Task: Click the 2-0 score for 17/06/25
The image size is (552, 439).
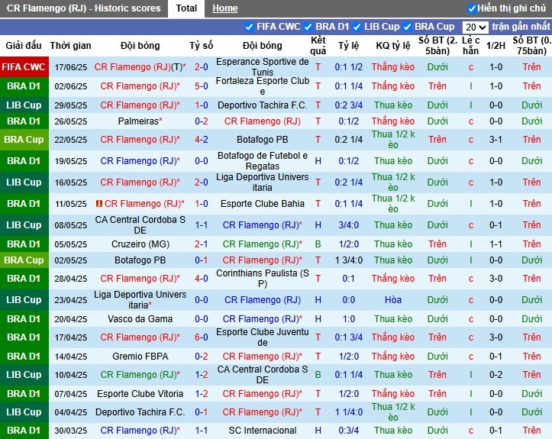Action: [x=202, y=67]
